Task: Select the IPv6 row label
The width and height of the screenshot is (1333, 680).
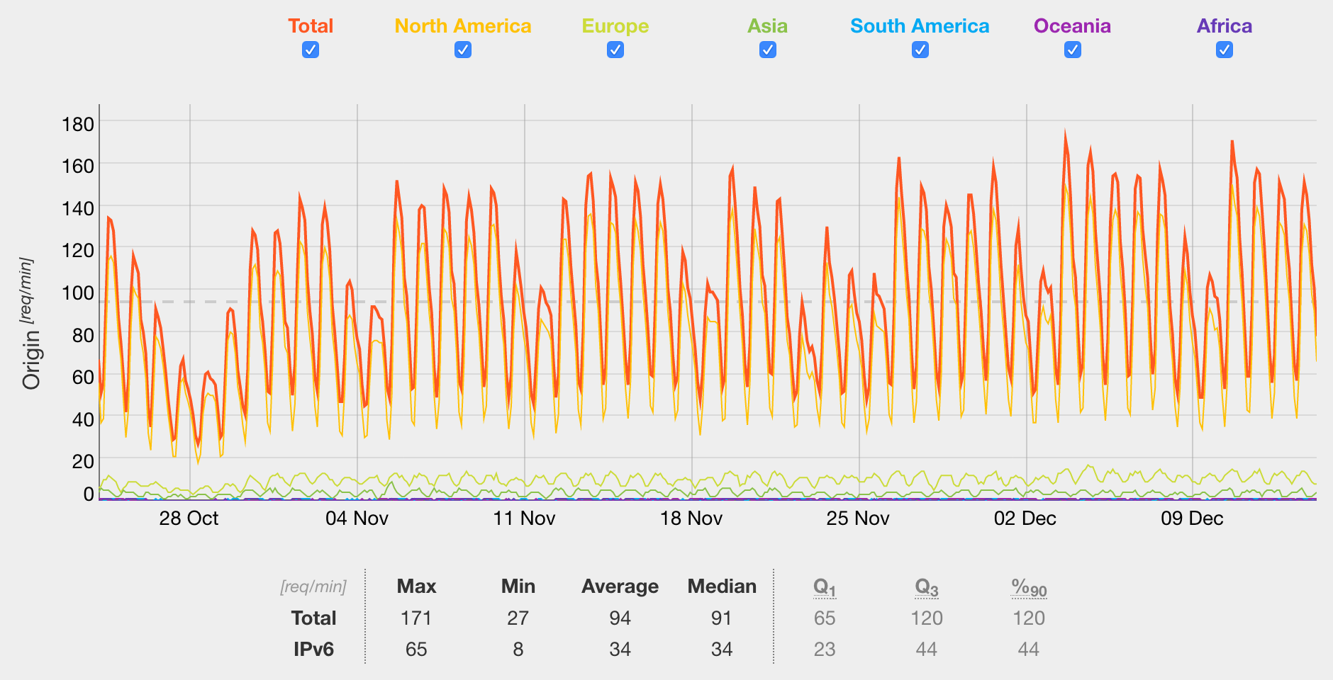Action: (313, 650)
